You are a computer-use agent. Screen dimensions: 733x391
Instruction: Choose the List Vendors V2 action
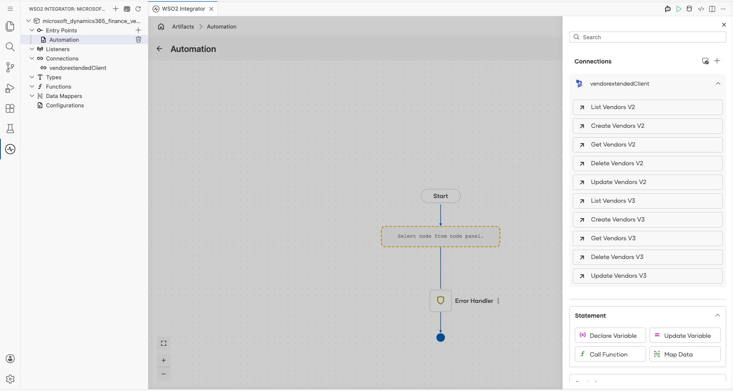[x=648, y=107]
